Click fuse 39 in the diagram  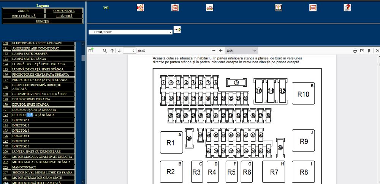tap(189, 138)
